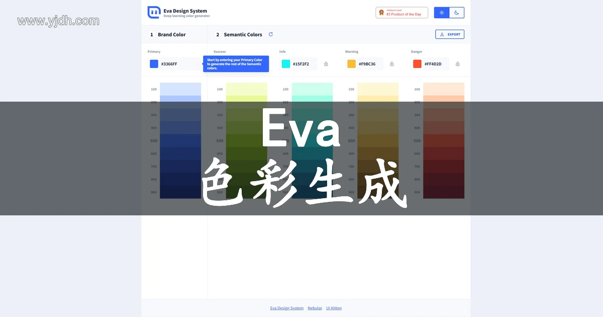
Task: Regenerate semantic colors with the refresh icon
Action: [x=271, y=34]
